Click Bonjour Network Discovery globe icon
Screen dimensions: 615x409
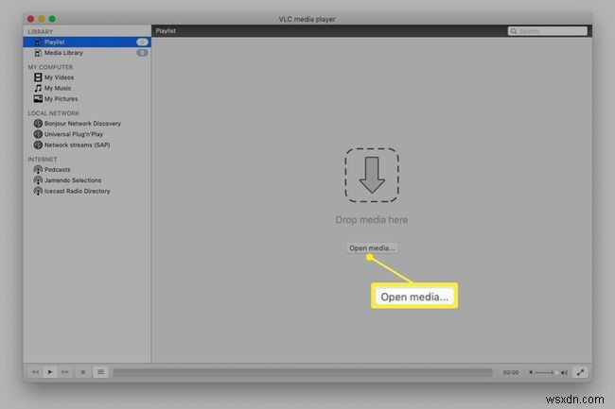tap(38, 124)
